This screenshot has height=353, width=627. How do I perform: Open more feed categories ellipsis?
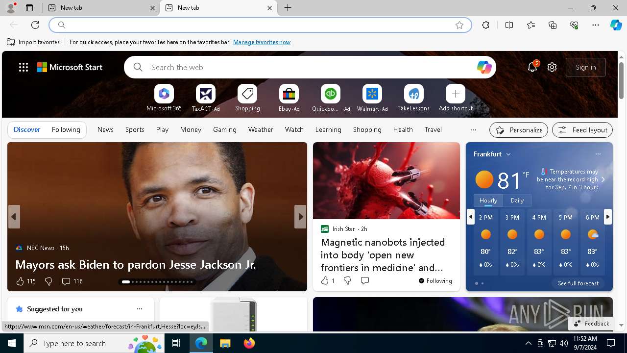click(473, 130)
